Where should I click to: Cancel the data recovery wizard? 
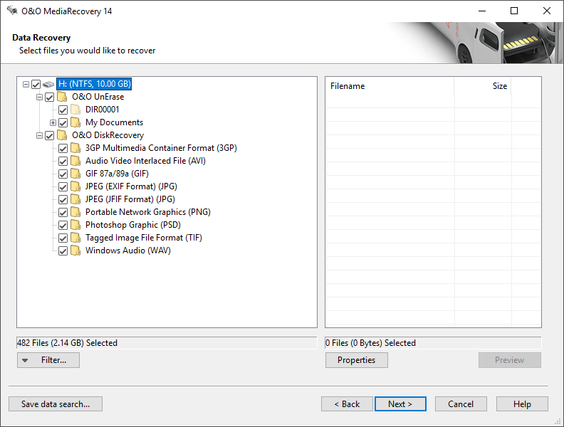pos(461,404)
